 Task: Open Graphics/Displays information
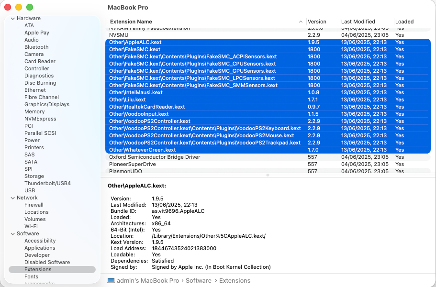pos(47,104)
